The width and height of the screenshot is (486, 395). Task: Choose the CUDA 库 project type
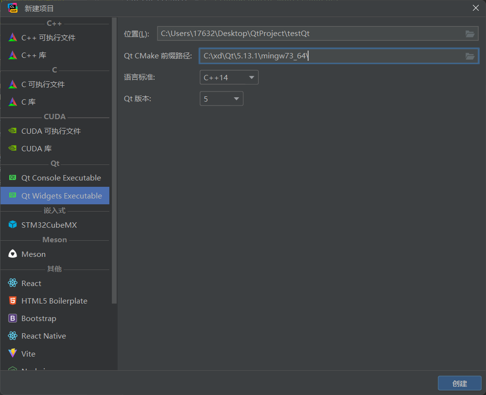[x=55, y=149]
